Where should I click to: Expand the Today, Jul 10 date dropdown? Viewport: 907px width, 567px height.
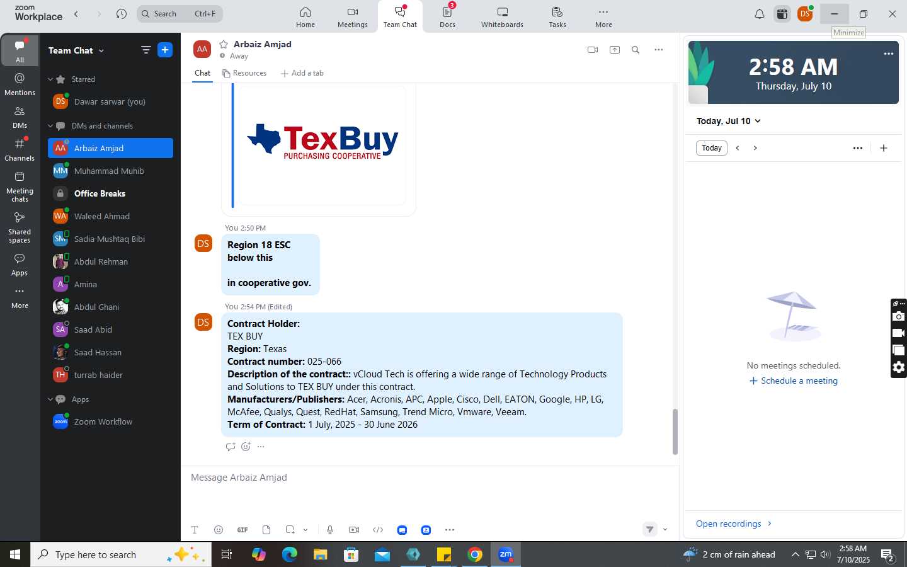(729, 121)
